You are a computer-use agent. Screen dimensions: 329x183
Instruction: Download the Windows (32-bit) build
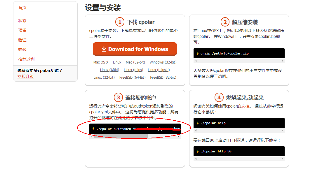click(x=163, y=62)
